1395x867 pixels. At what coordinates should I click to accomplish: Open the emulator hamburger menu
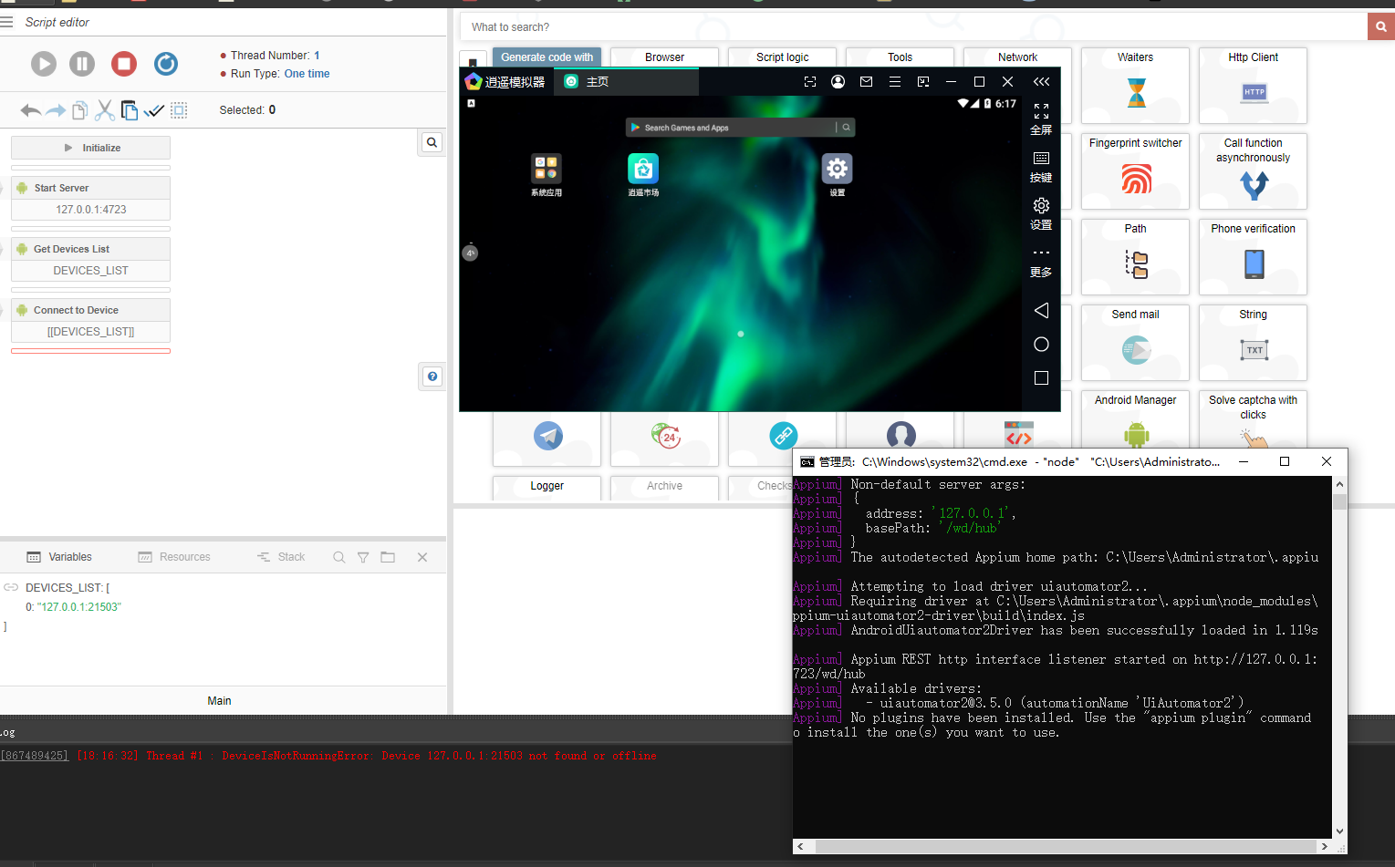[x=895, y=82]
